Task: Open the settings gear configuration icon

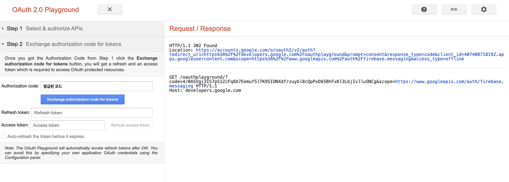Action: (x=484, y=9)
